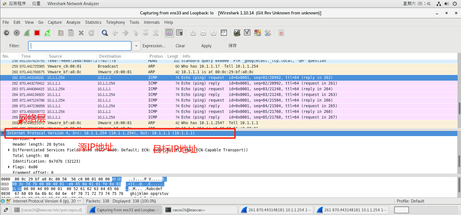The height and width of the screenshot is (215, 461).
Task: Click Profile: Default in status bar
Action: (410, 201)
